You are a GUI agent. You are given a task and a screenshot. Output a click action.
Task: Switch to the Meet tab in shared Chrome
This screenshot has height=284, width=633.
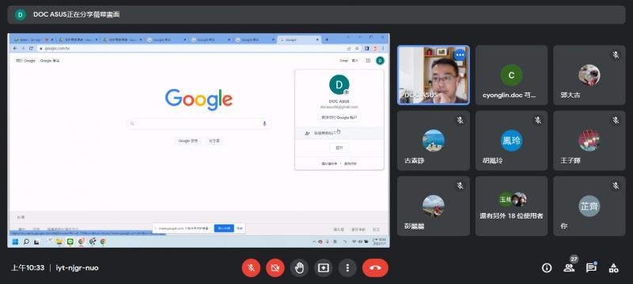[32, 39]
